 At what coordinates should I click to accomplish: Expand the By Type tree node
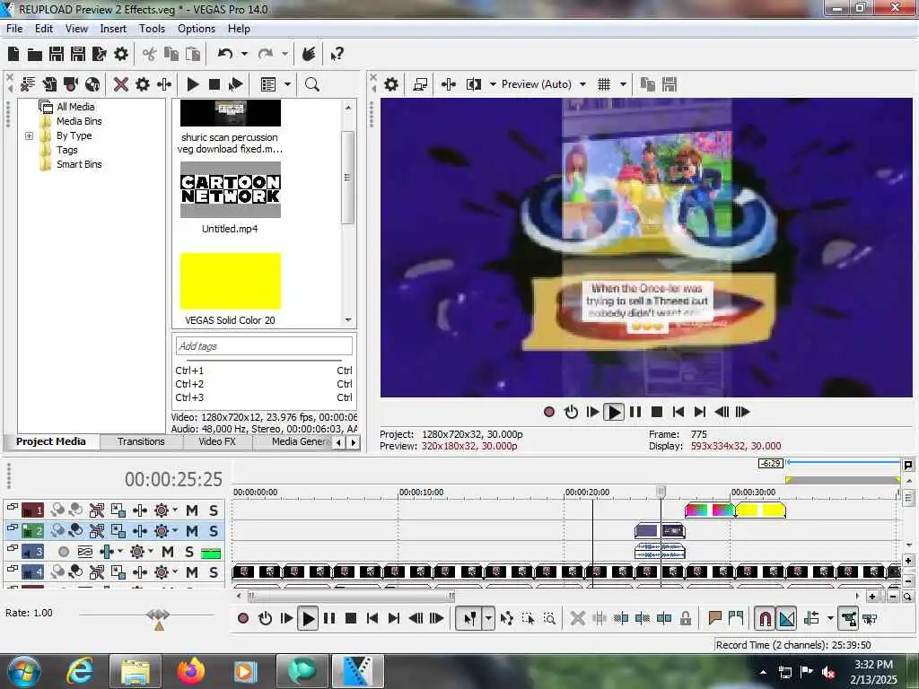29,136
